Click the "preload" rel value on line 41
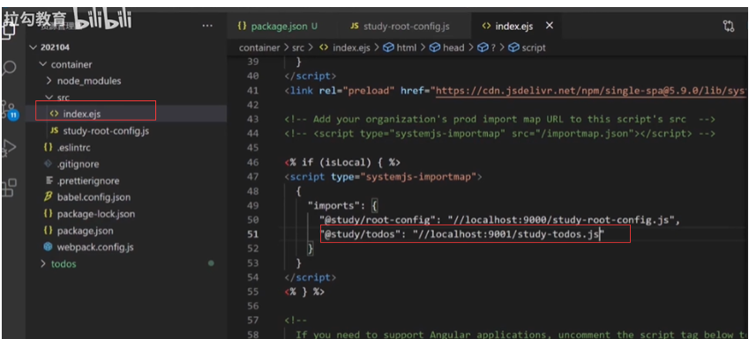The height and width of the screenshot is (339, 749). (x=369, y=91)
